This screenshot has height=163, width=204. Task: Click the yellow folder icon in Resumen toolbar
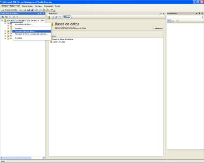click(x=49, y=17)
